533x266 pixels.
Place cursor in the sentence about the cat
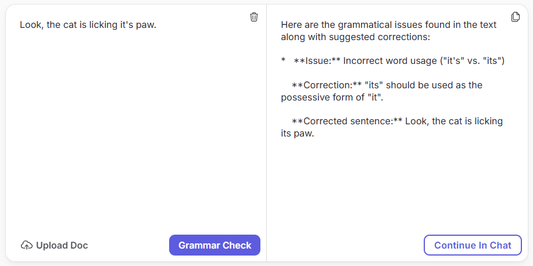[88, 25]
